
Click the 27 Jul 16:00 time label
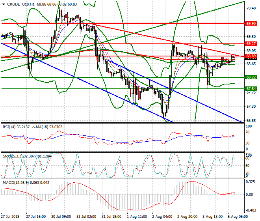36,217
